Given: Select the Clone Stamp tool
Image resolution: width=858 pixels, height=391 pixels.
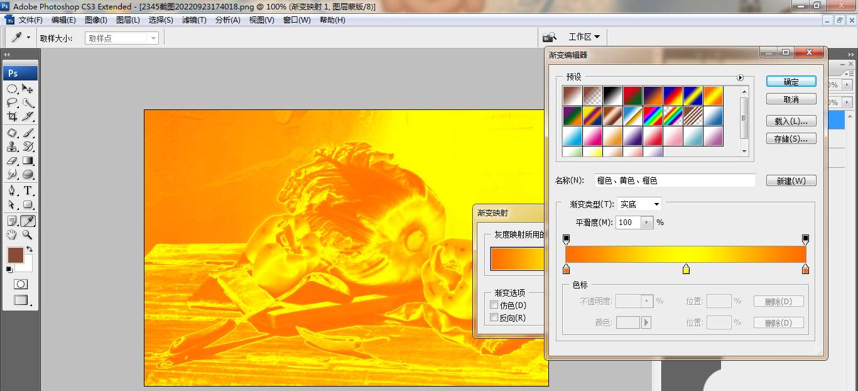Looking at the screenshot, I should pyautogui.click(x=12, y=147).
